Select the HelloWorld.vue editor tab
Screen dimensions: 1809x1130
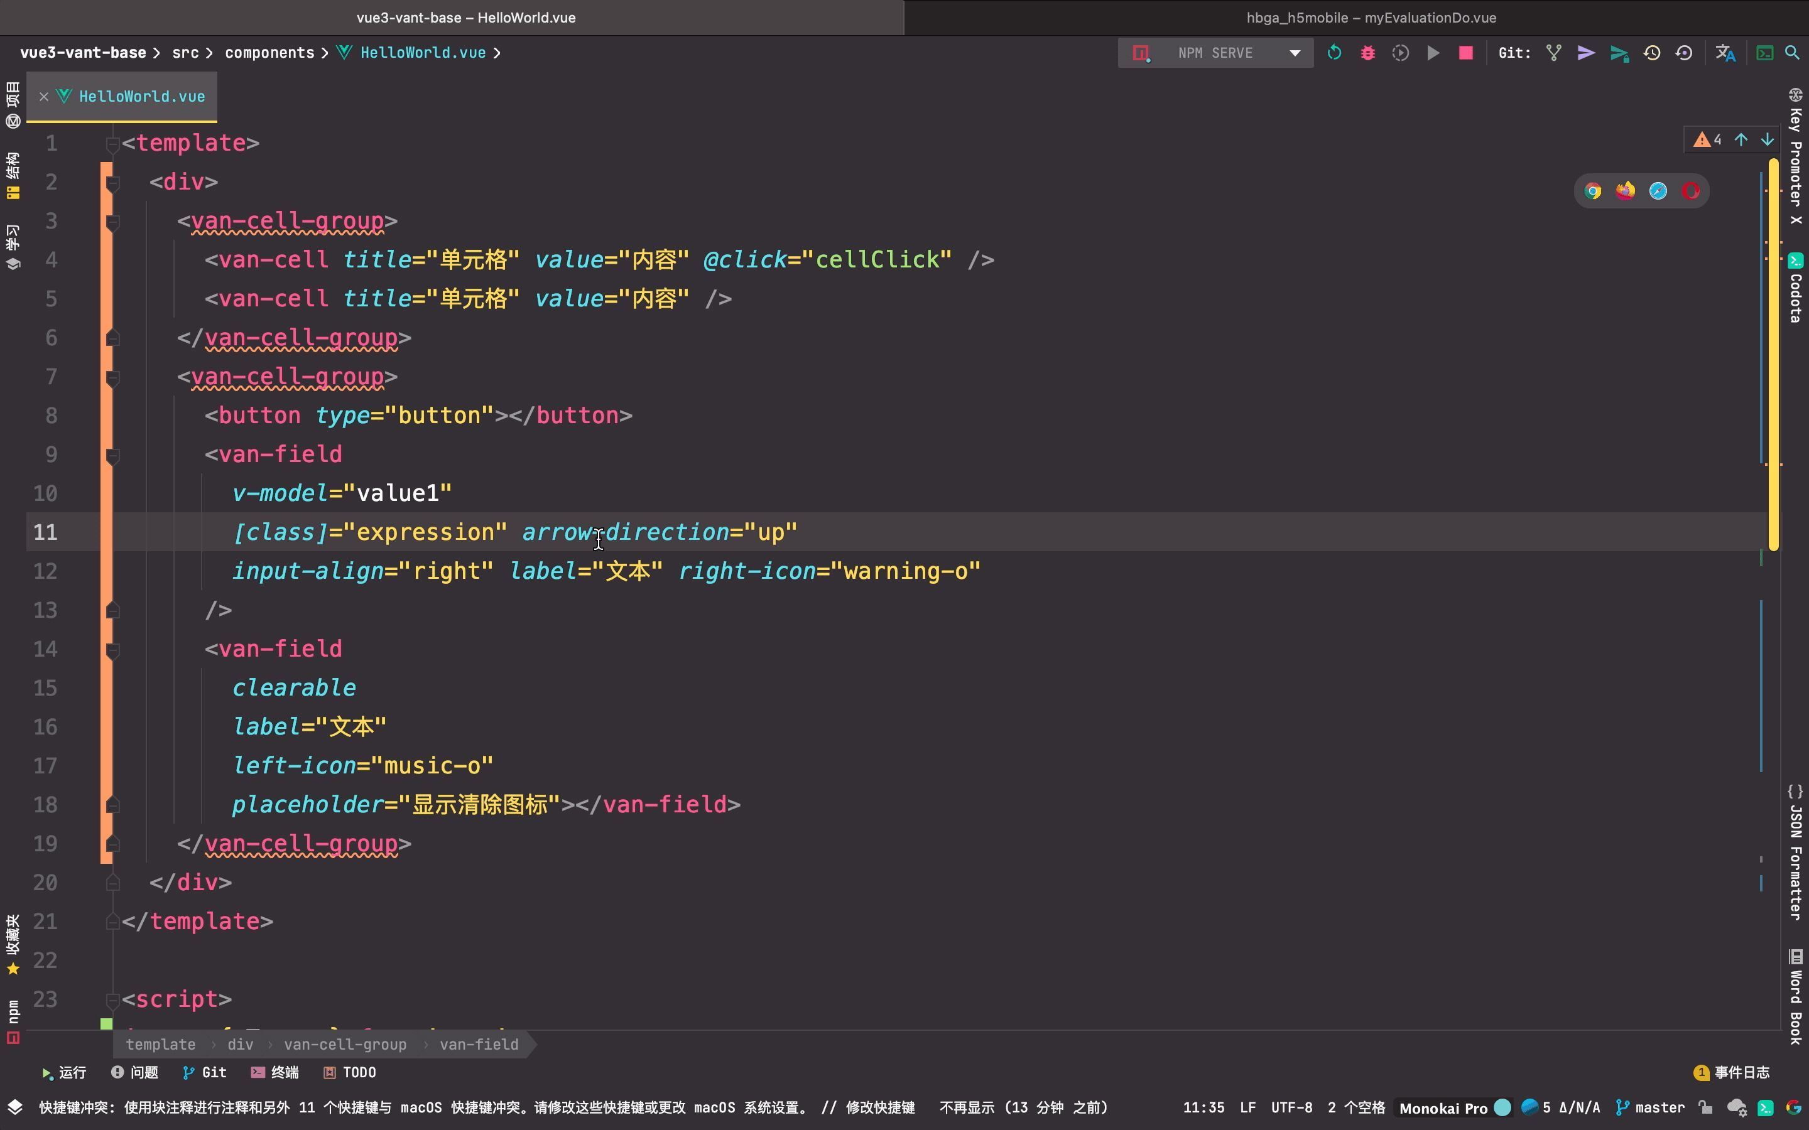(x=141, y=97)
